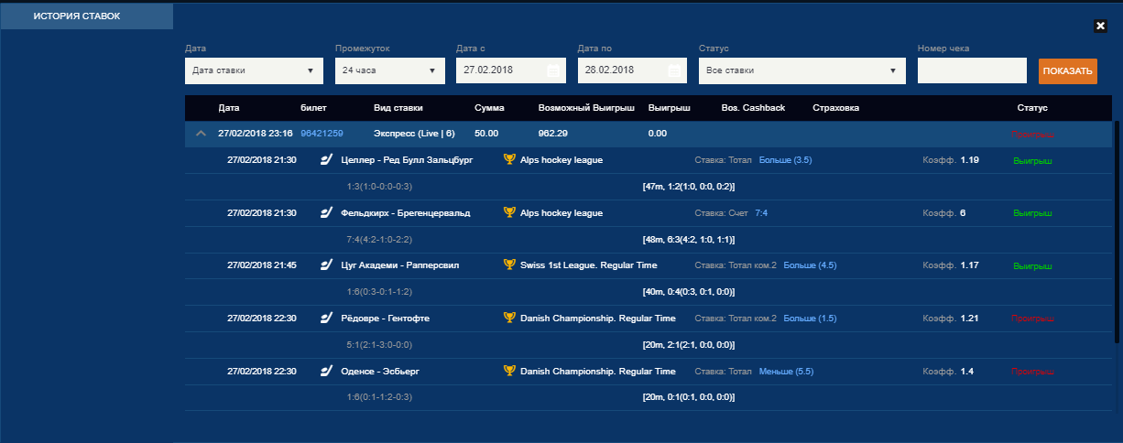Screen dimensions: 1123x443
Task: Click the Показать button
Action: 1068,71
